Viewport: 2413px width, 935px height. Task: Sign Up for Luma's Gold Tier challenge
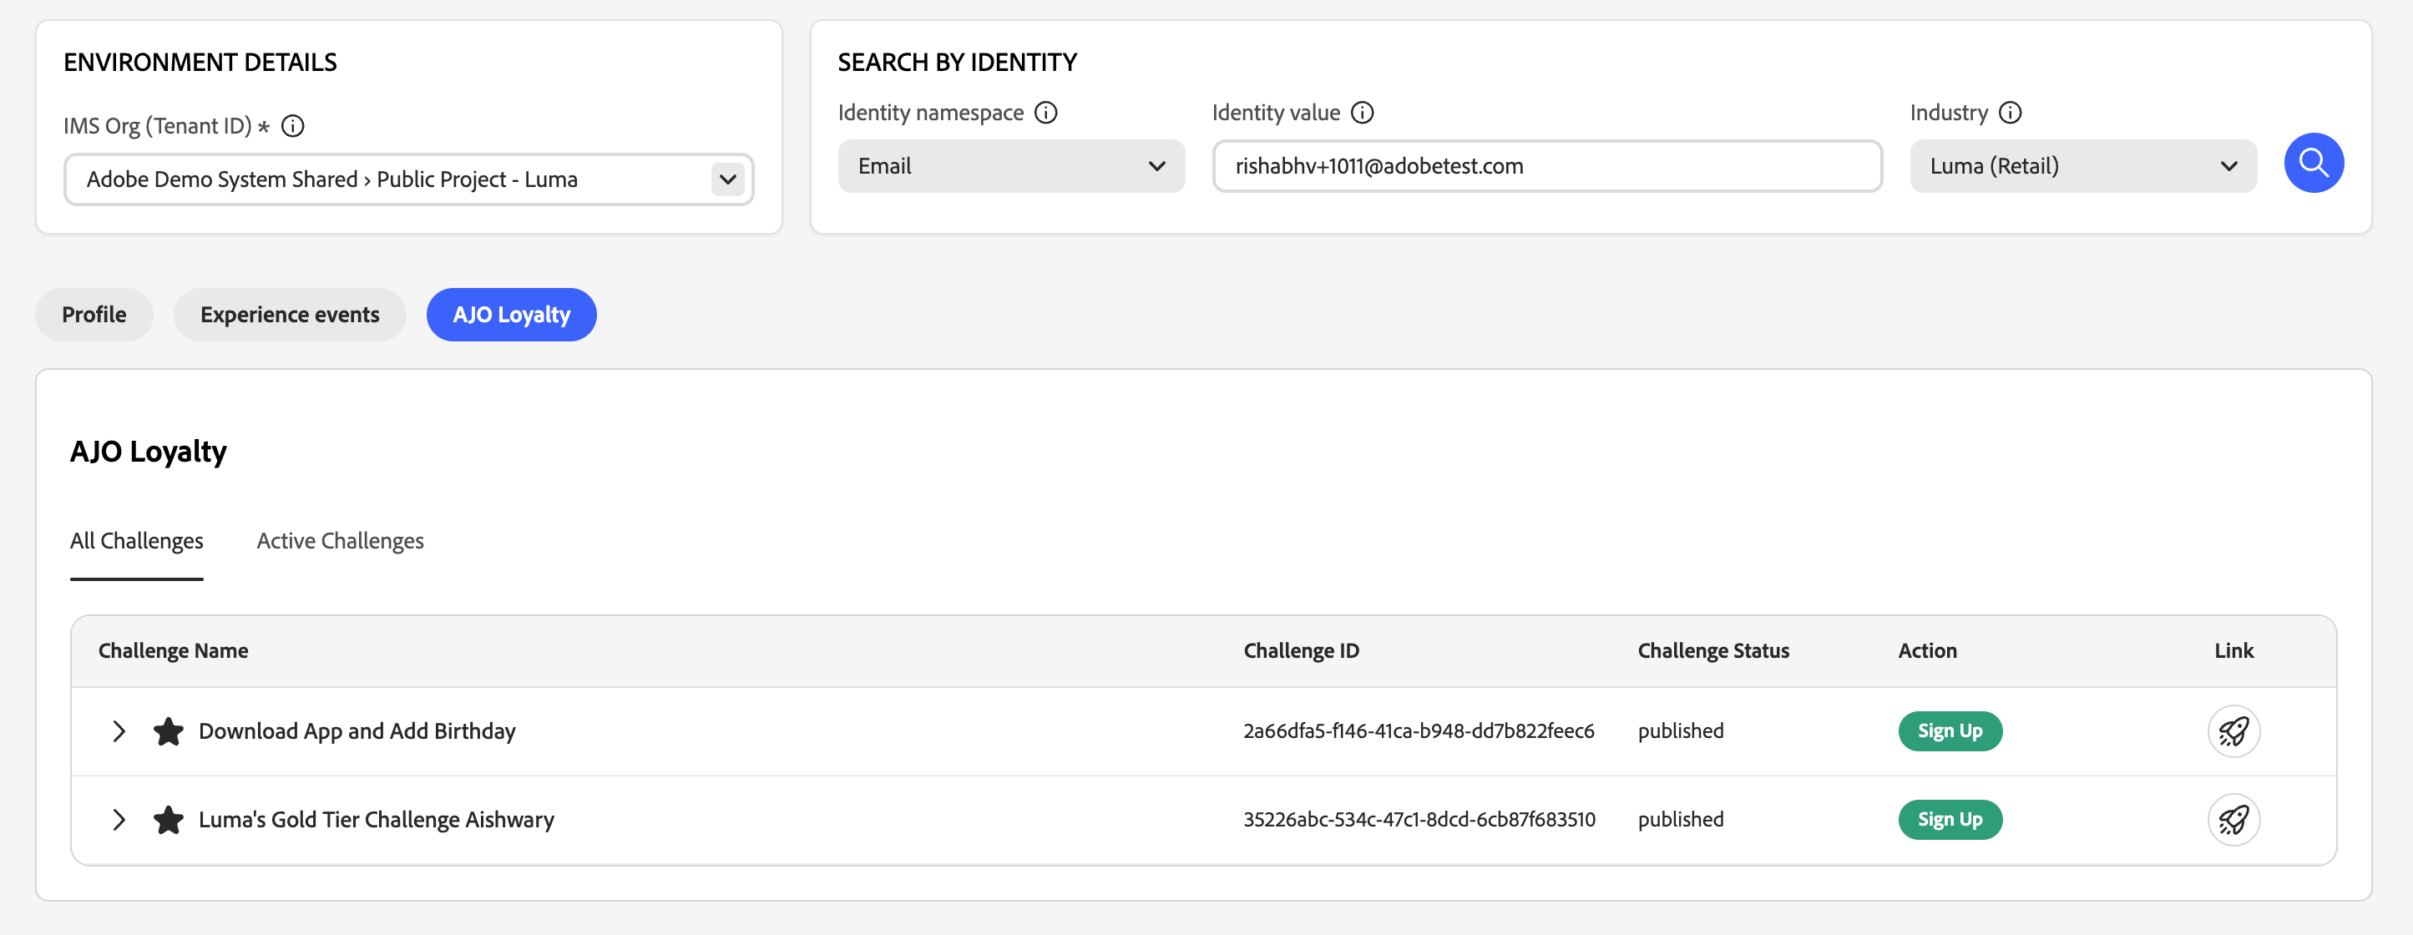pyautogui.click(x=1950, y=820)
